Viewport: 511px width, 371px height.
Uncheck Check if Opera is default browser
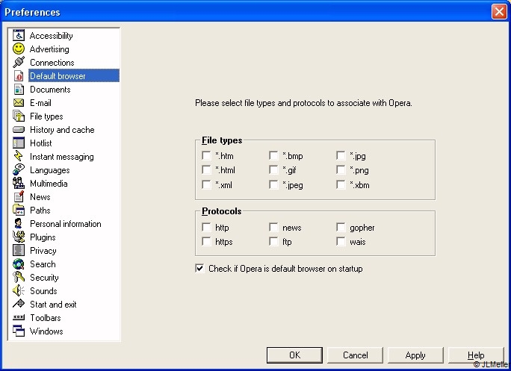pyautogui.click(x=199, y=269)
